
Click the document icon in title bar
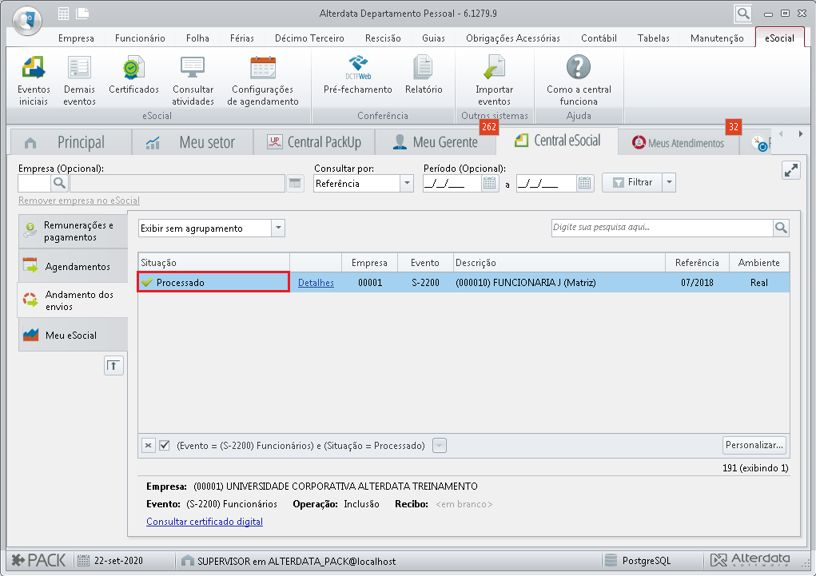coord(82,14)
